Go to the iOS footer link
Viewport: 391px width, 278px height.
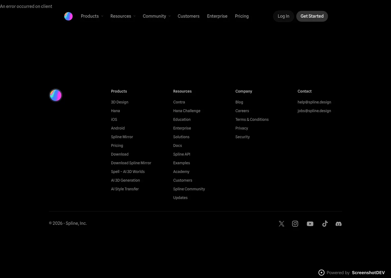(x=114, y=119)
